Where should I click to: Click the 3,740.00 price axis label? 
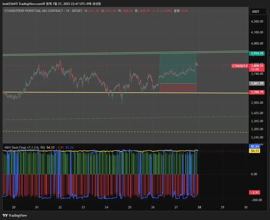pos(257,74)
